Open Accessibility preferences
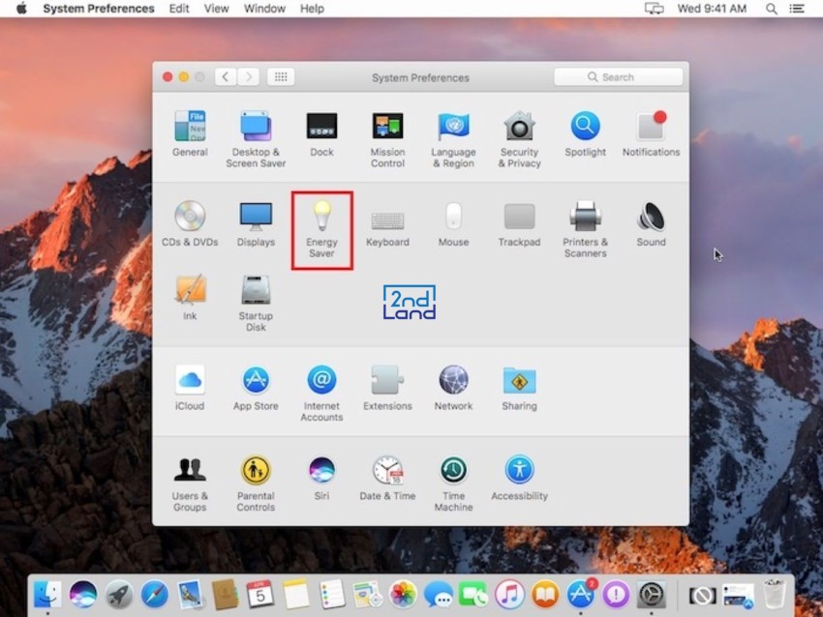Viewport: 823px width, 617px height. [519, 478]
